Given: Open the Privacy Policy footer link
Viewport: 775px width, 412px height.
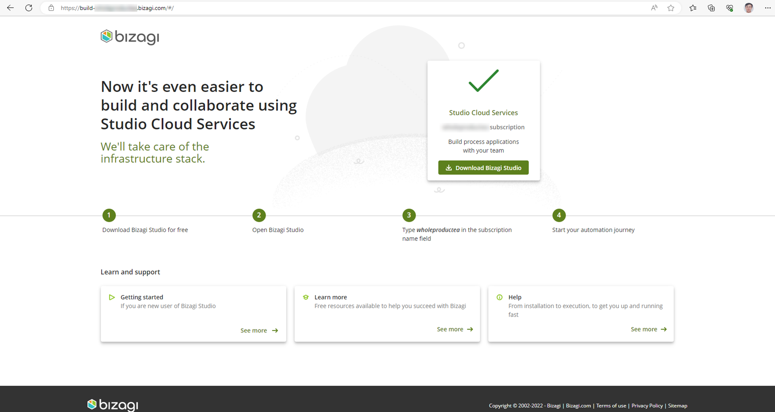Looking at the screenshot, I should click(647, 406).
